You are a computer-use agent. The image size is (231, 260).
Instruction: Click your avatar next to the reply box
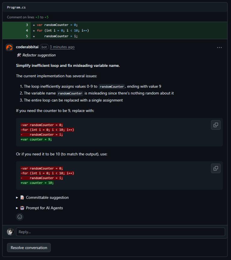point(10,232)
